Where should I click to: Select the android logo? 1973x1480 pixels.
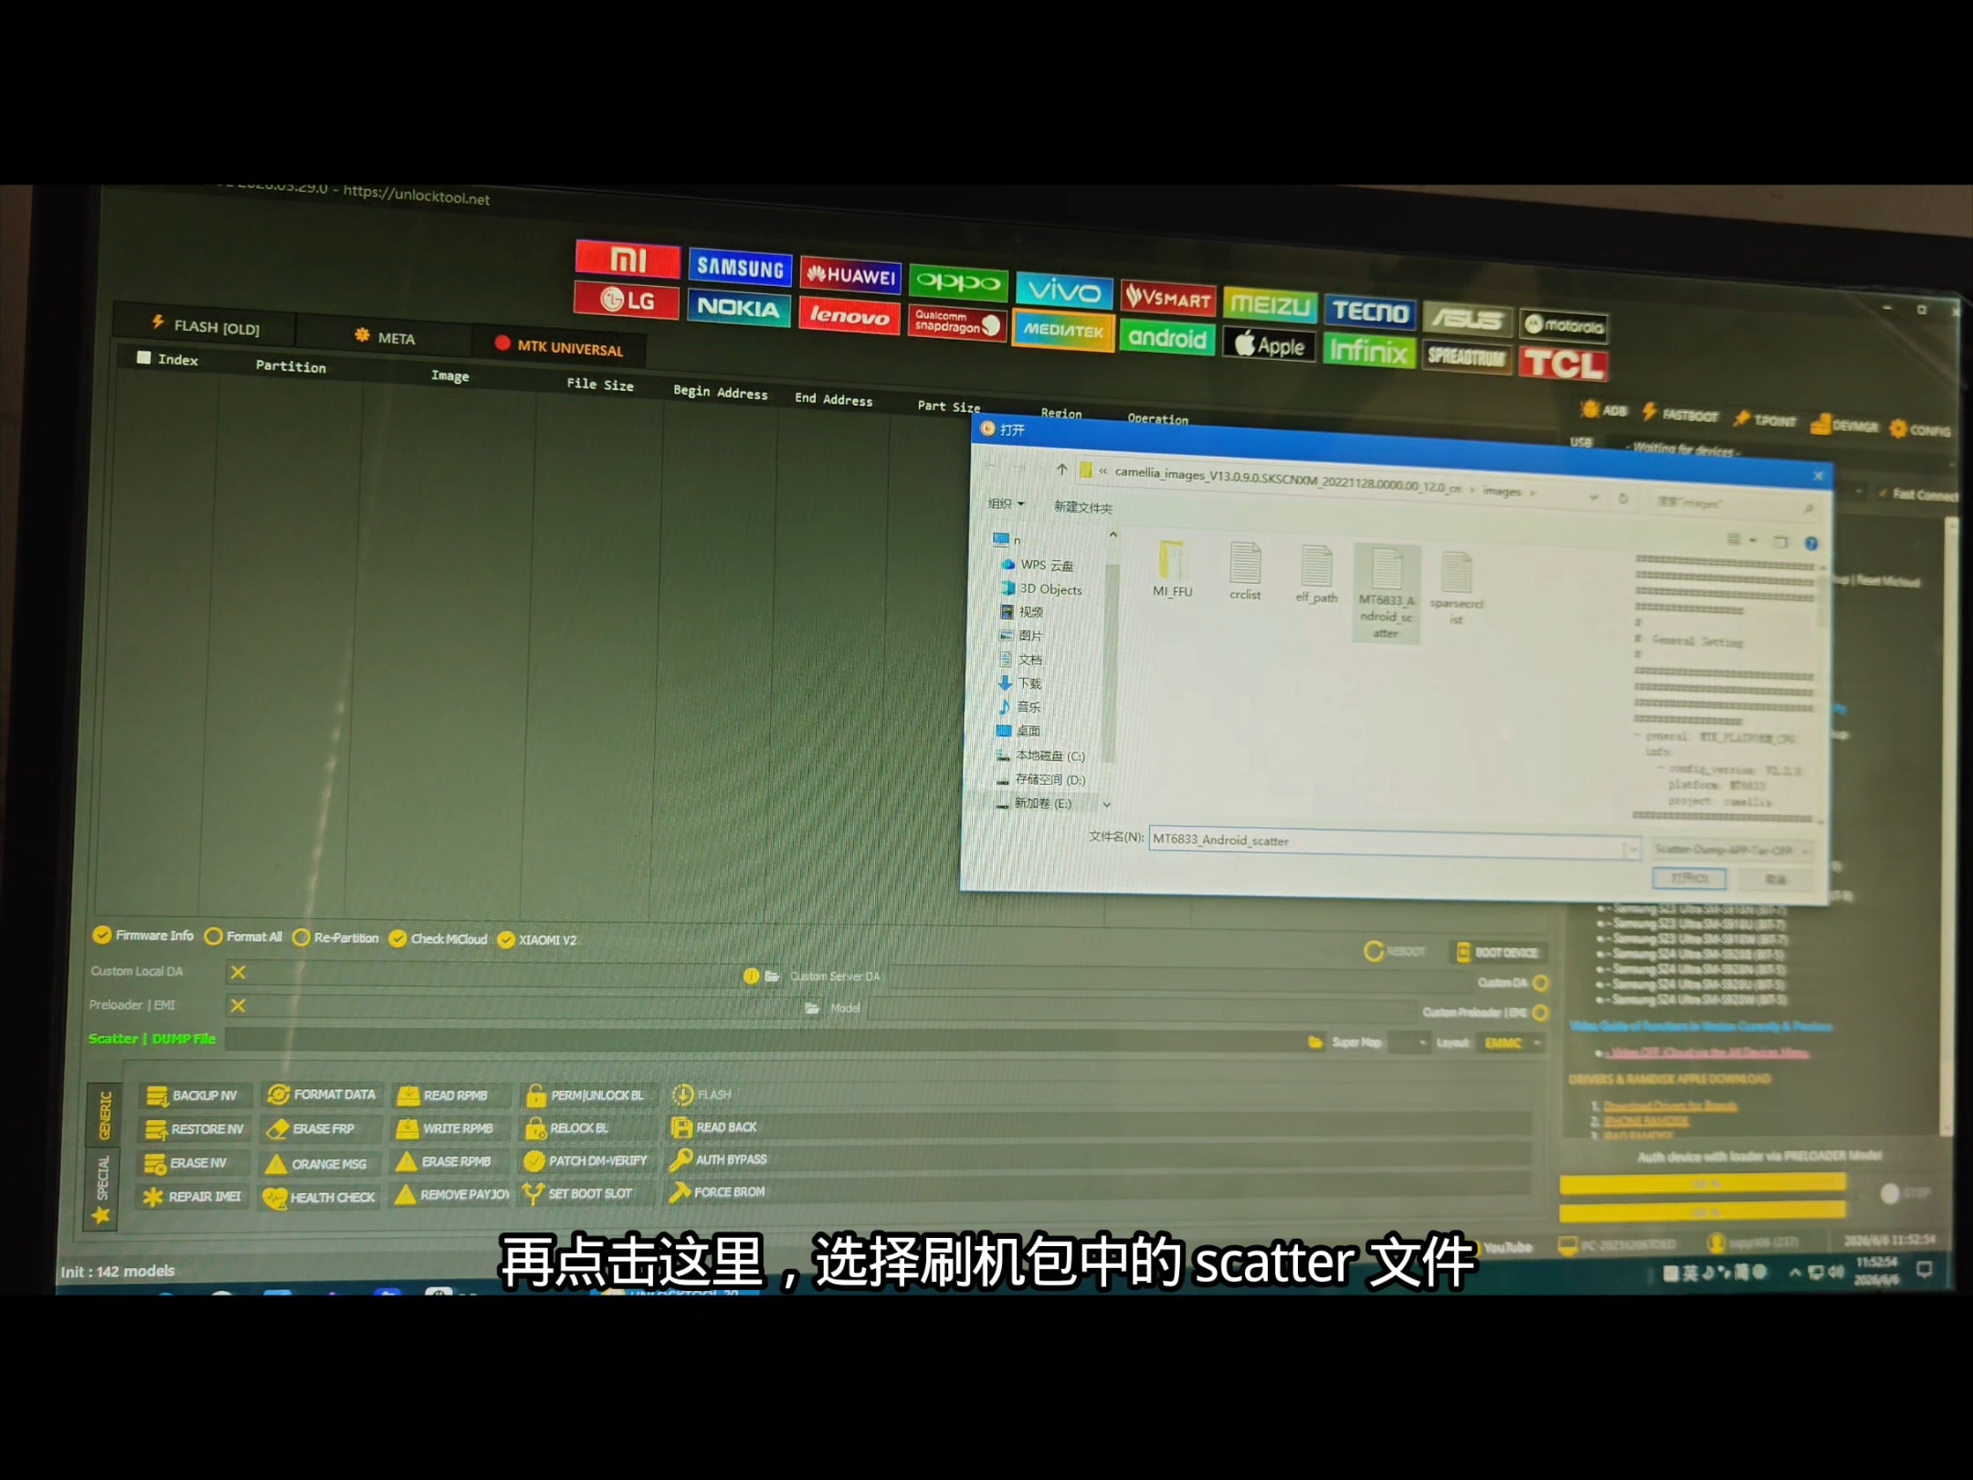1167,338
